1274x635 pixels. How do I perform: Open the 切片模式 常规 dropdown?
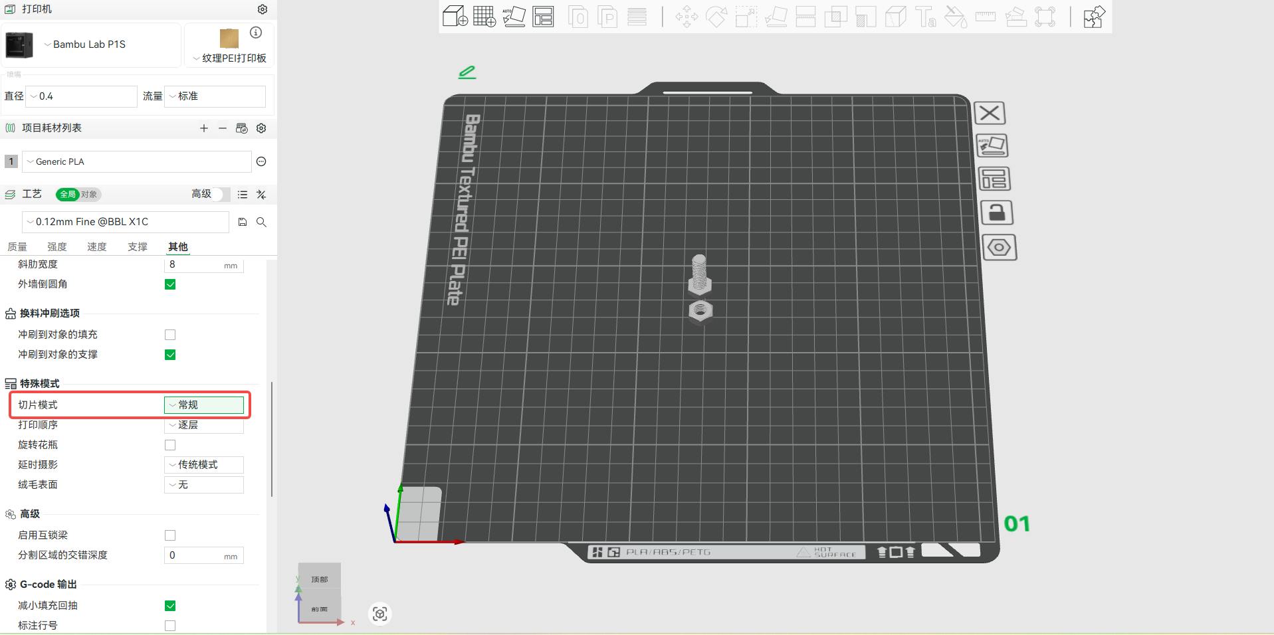pos(204,405)
